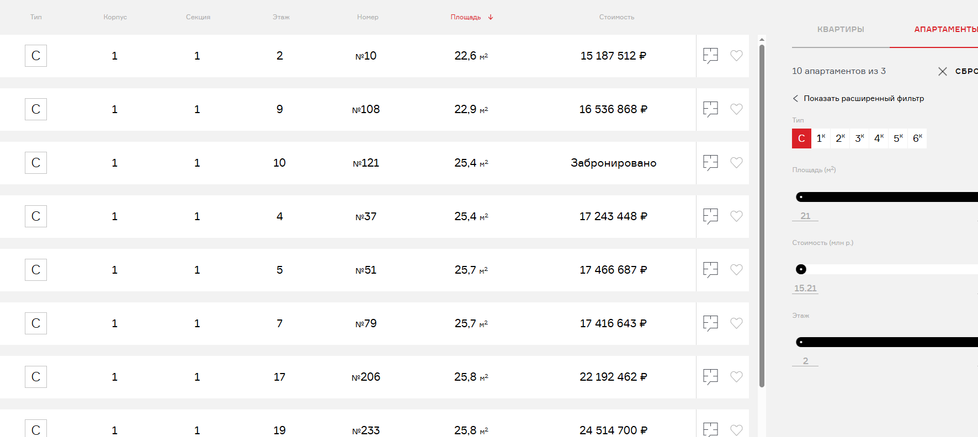Sort the table by Стоимость header
This screenshot has height=437, width=978.
616,17
